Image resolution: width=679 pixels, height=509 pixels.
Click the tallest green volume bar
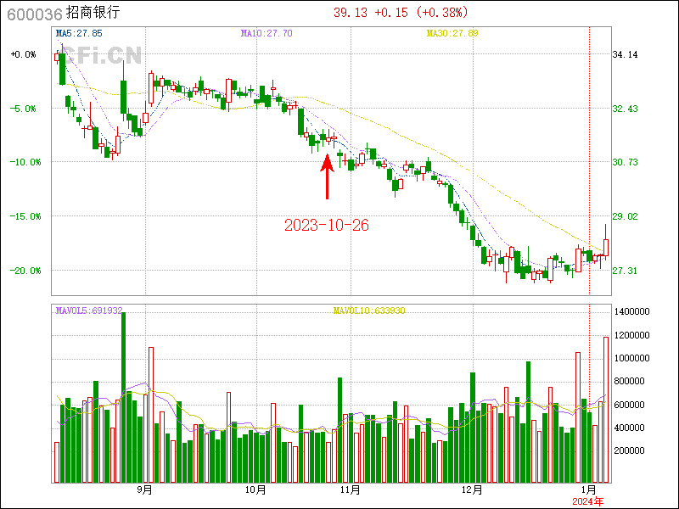pyautogui.click(x=123, y=397)
